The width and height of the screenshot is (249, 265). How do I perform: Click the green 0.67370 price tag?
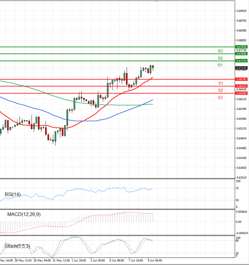coord(242,61)
